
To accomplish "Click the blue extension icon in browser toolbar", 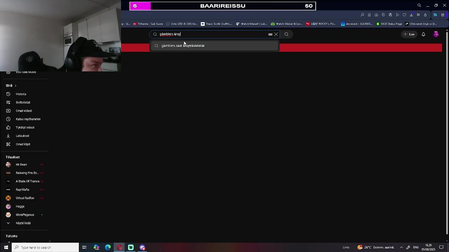I will 435,15.
